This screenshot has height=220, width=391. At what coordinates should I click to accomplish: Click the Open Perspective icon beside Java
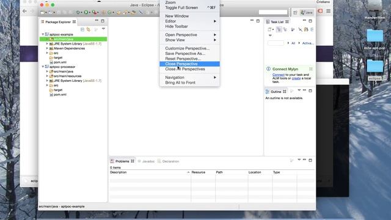(x=295, y=12)
